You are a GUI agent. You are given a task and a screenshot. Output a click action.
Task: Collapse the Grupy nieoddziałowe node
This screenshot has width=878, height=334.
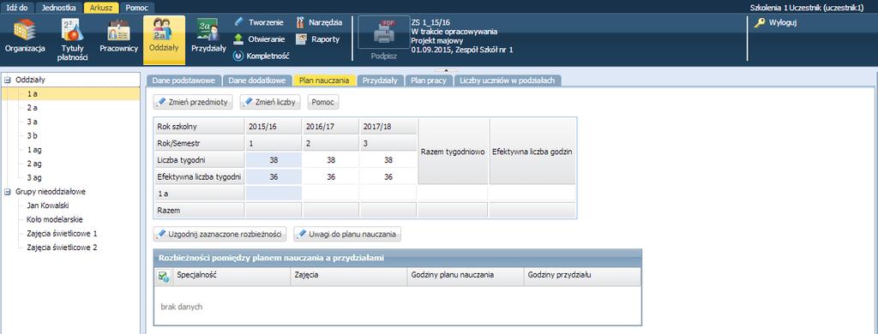pyautogui.click(x=8, y=192)
